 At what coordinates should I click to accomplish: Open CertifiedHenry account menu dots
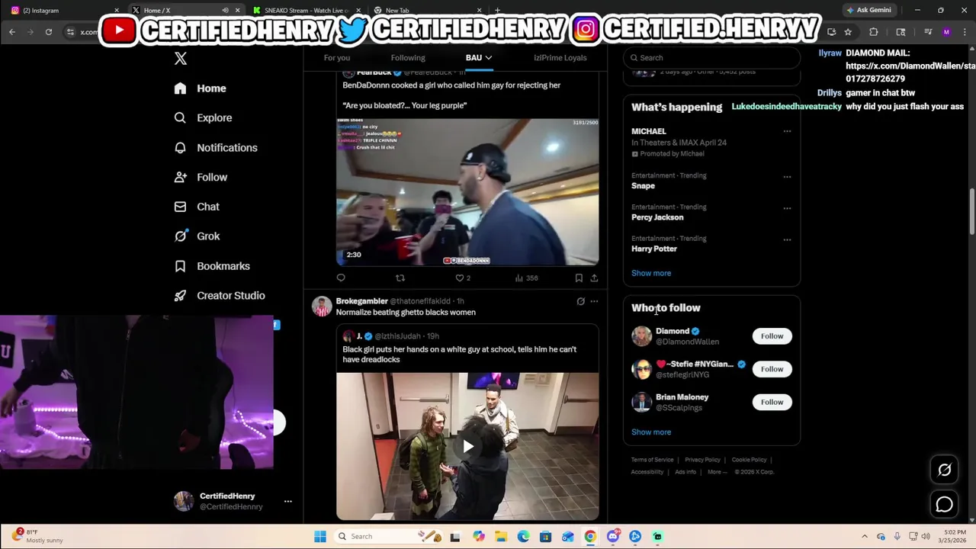point(287,502)
